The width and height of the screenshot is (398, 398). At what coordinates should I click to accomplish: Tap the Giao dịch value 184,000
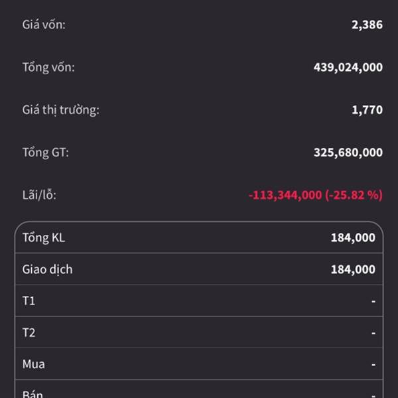(353, 269)
